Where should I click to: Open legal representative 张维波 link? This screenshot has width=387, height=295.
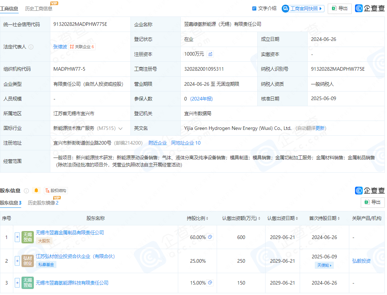[x=60, y=47]
